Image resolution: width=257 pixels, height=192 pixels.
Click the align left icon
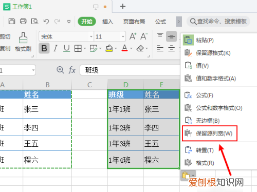[x=160, y=49]
